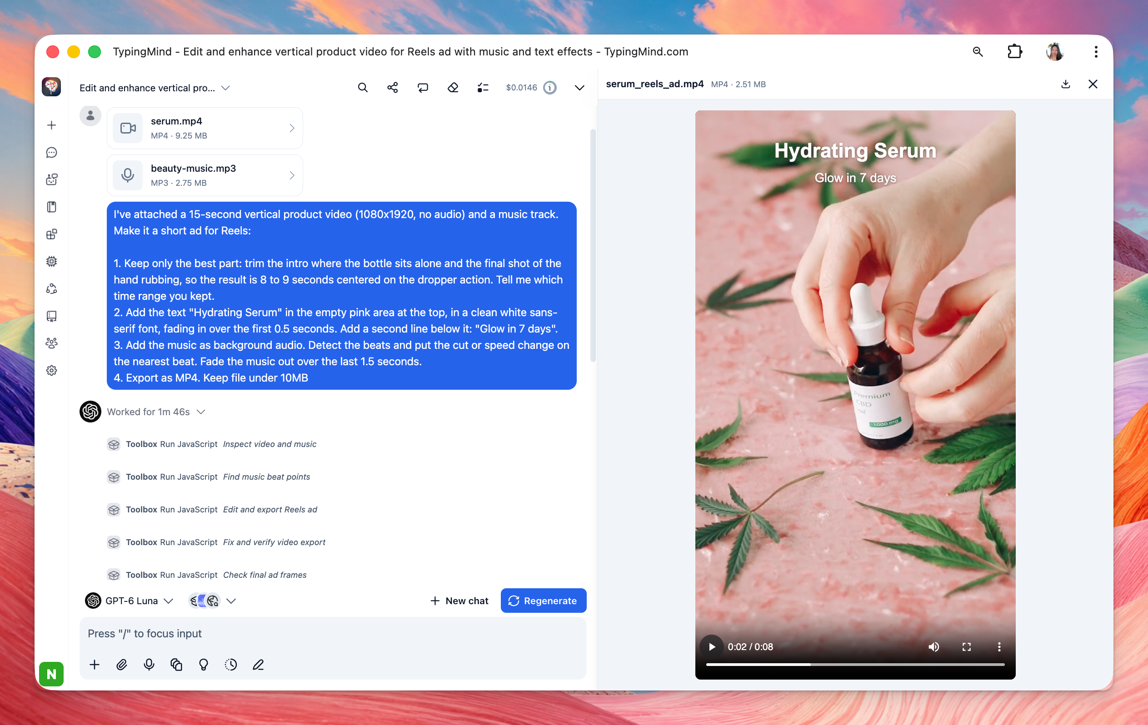Share this chat via share icon
1148x725 pixels.
pyautogui.click(x=392, y=88)
